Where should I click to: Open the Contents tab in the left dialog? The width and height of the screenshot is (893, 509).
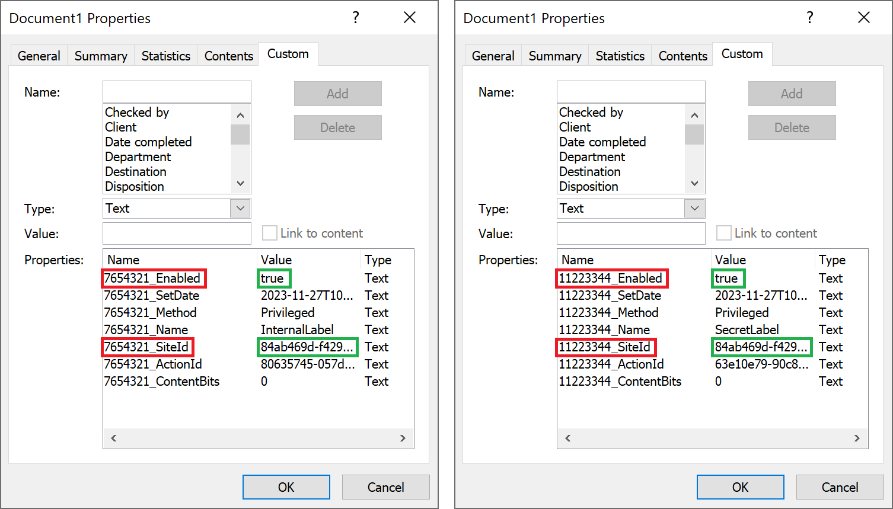[228, 55]
